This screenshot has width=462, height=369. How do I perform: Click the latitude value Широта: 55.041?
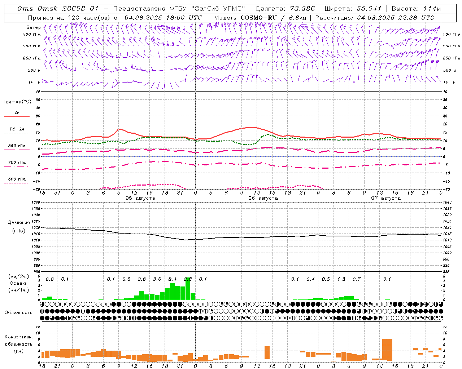353,9
